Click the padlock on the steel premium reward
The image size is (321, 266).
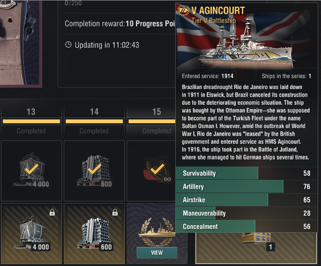[x=115, y=212]
